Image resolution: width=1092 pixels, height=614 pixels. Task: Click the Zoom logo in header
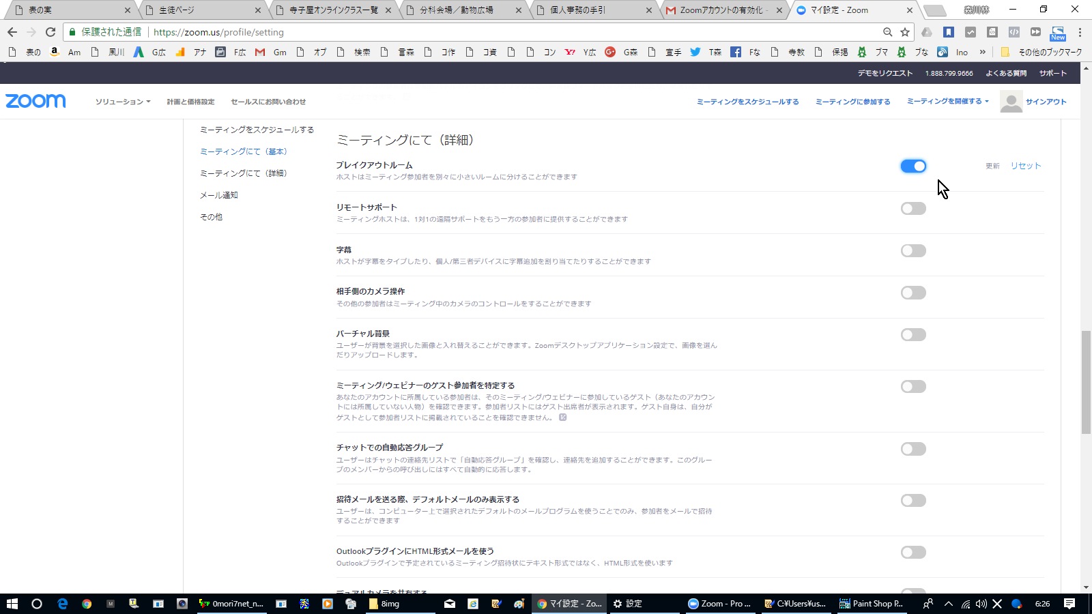click(35, 101)
